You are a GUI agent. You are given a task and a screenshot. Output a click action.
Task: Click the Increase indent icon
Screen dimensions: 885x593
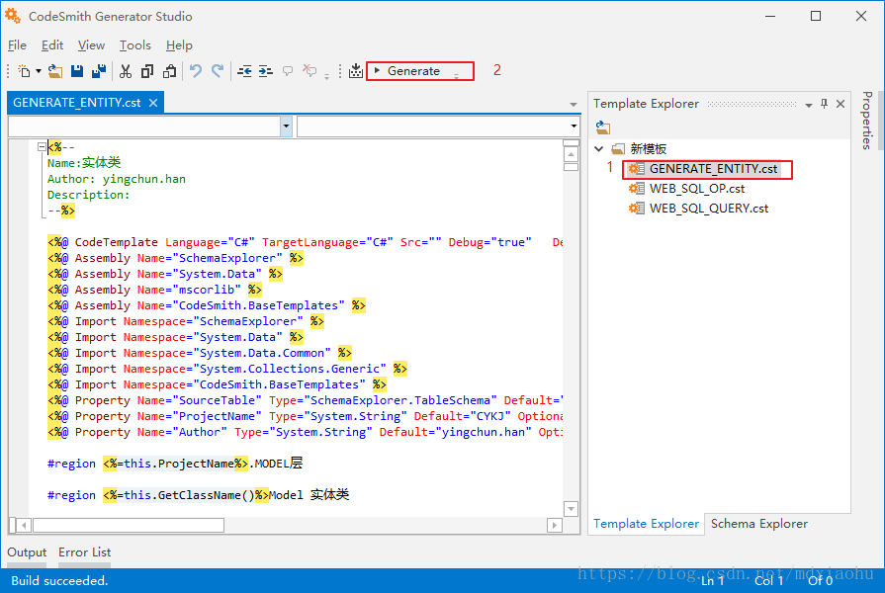(x=265, y=71)
